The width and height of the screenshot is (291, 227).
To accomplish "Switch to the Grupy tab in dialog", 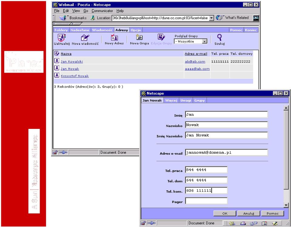I will tap(199, 100).
